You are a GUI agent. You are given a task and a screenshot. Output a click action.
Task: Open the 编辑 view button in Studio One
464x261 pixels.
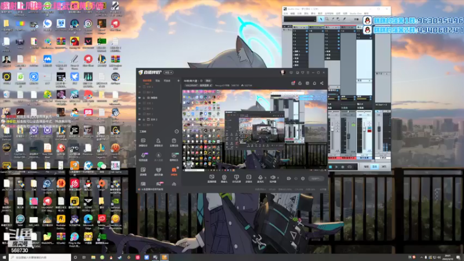click(367, 167)
